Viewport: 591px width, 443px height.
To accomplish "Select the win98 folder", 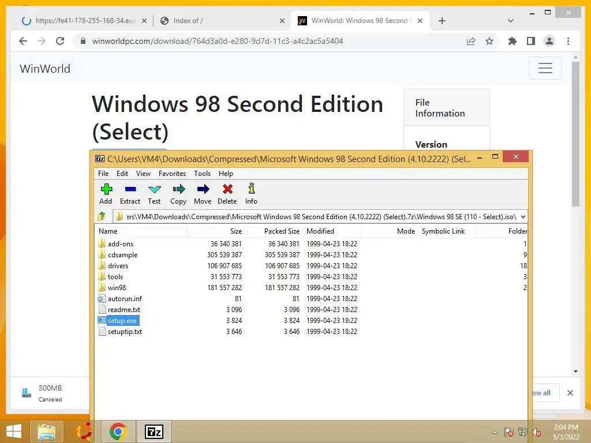I will [117, 287].
